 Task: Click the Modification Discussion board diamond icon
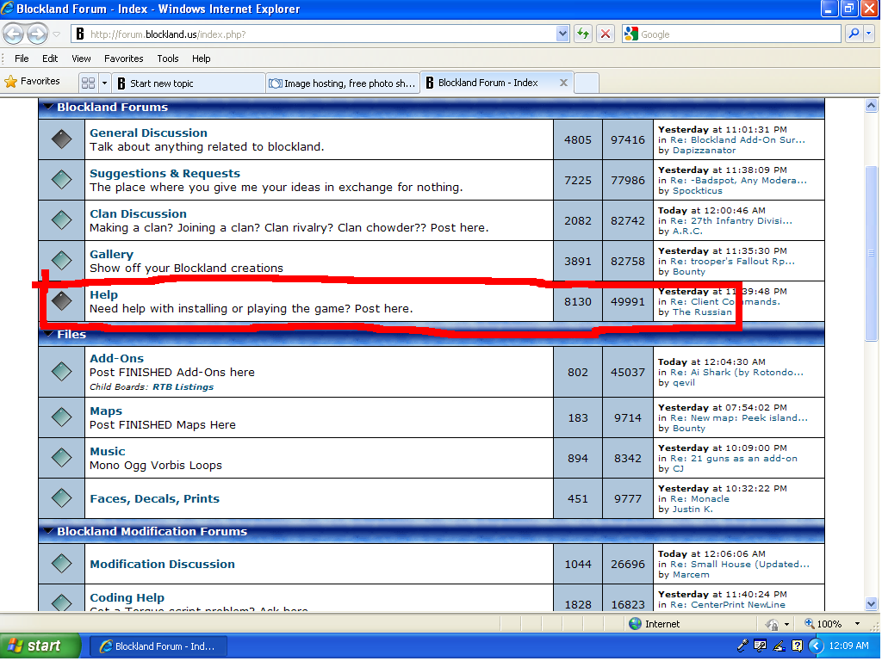coord(61,563)
